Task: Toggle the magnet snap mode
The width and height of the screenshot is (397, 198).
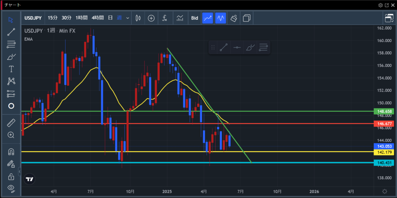Action: [x=11, y=151]
